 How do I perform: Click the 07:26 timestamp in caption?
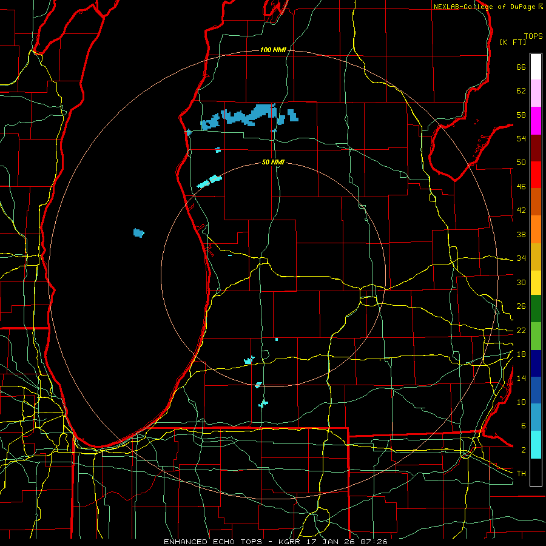(x=373, y=542)
